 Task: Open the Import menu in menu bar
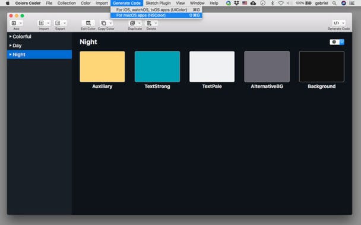click(x=102, y=3)
